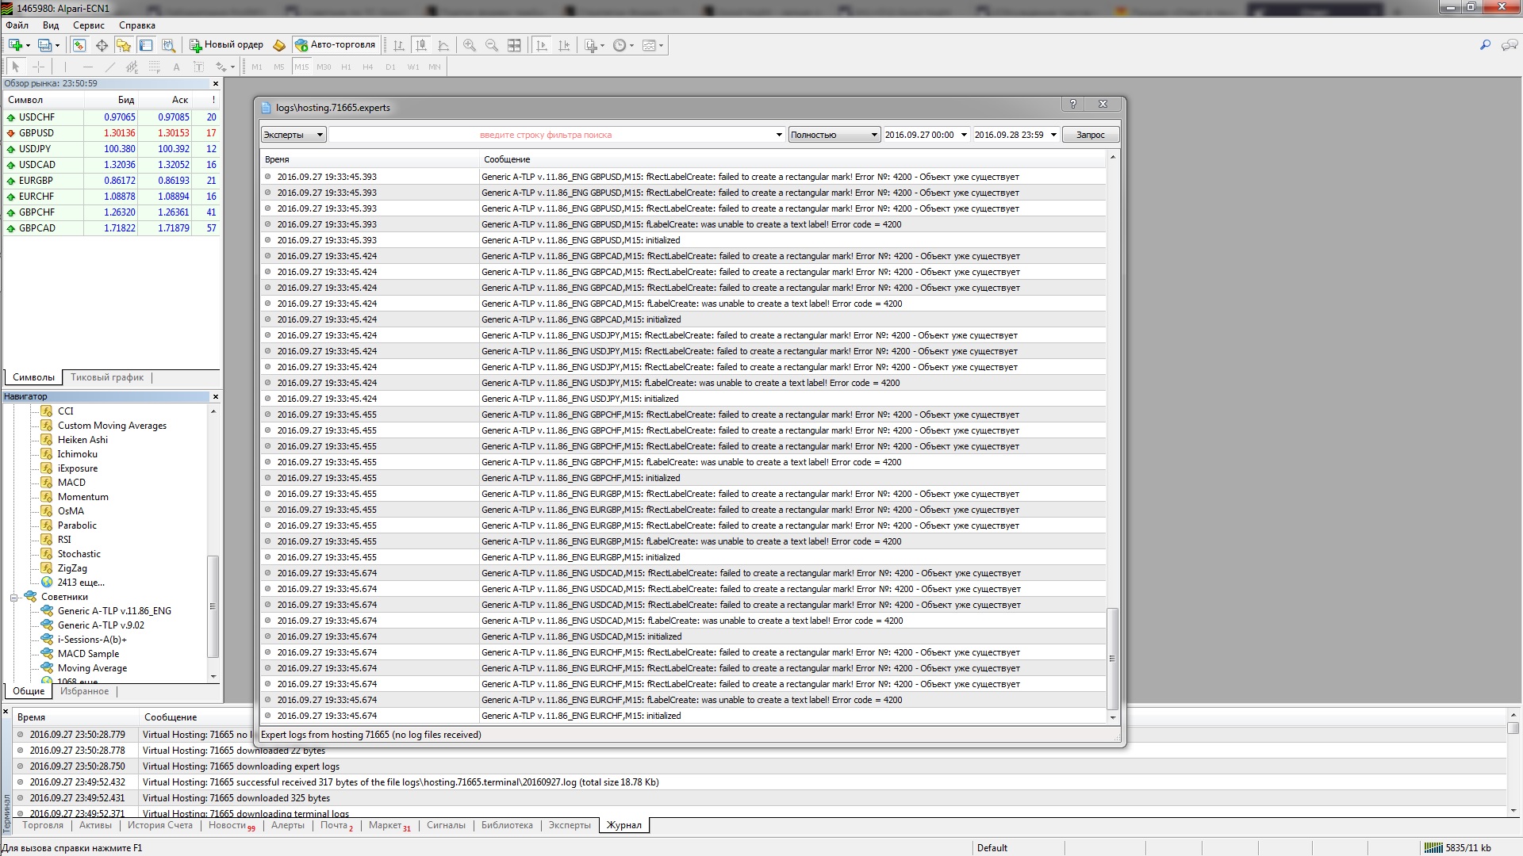Select the line chart type icon
The width and height of the screenshot is (1523, 856).
tap(443, 45)
